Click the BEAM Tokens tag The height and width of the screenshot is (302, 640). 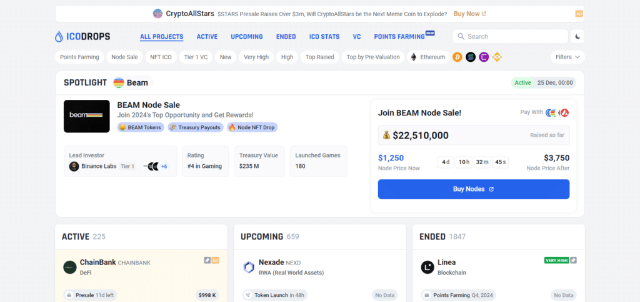[x=141, y=127]
